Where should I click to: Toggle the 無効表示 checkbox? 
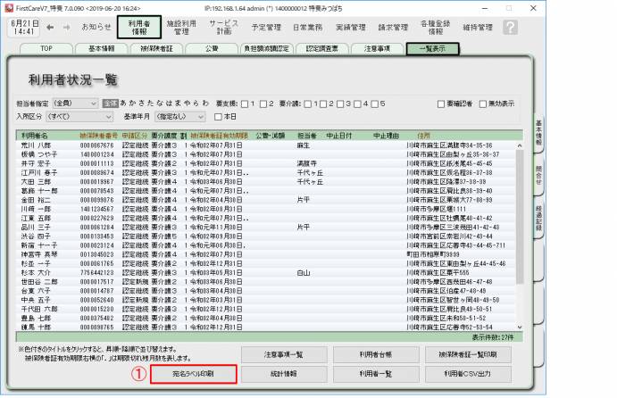coord(480,104)
